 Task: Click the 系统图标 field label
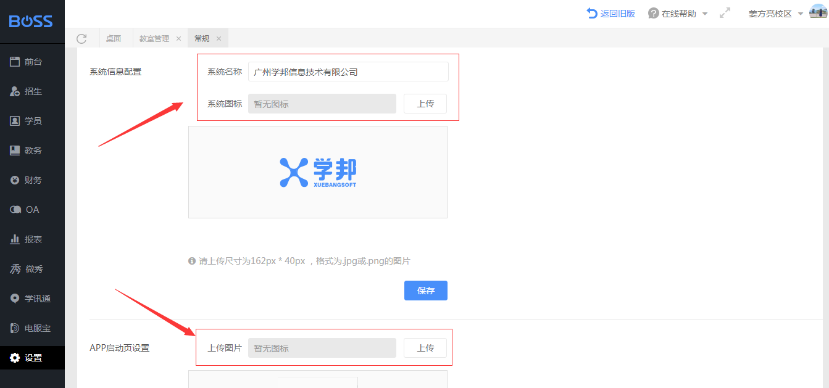[x=225, y=104]
